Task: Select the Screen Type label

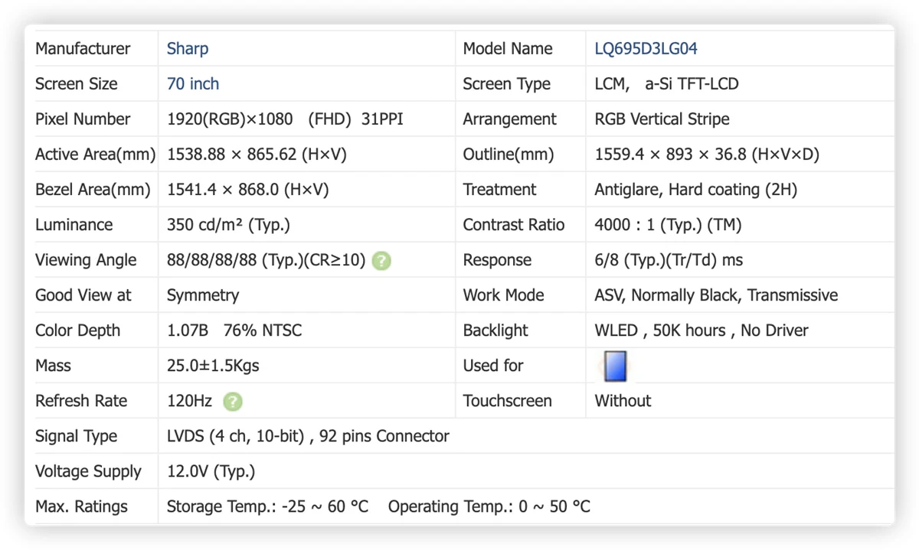Action: click(506, 83)
